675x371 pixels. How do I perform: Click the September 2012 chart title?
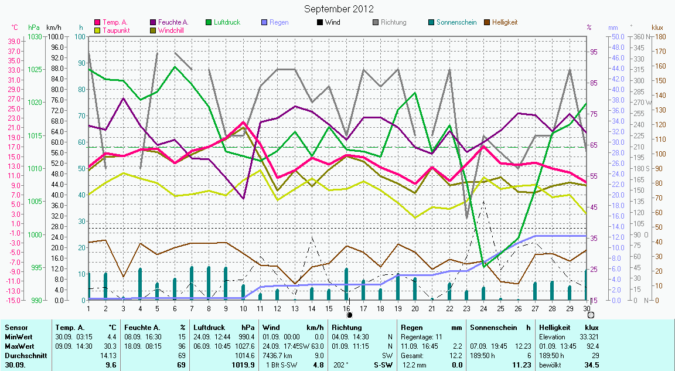pyautogui.click(x=339, y=9)
